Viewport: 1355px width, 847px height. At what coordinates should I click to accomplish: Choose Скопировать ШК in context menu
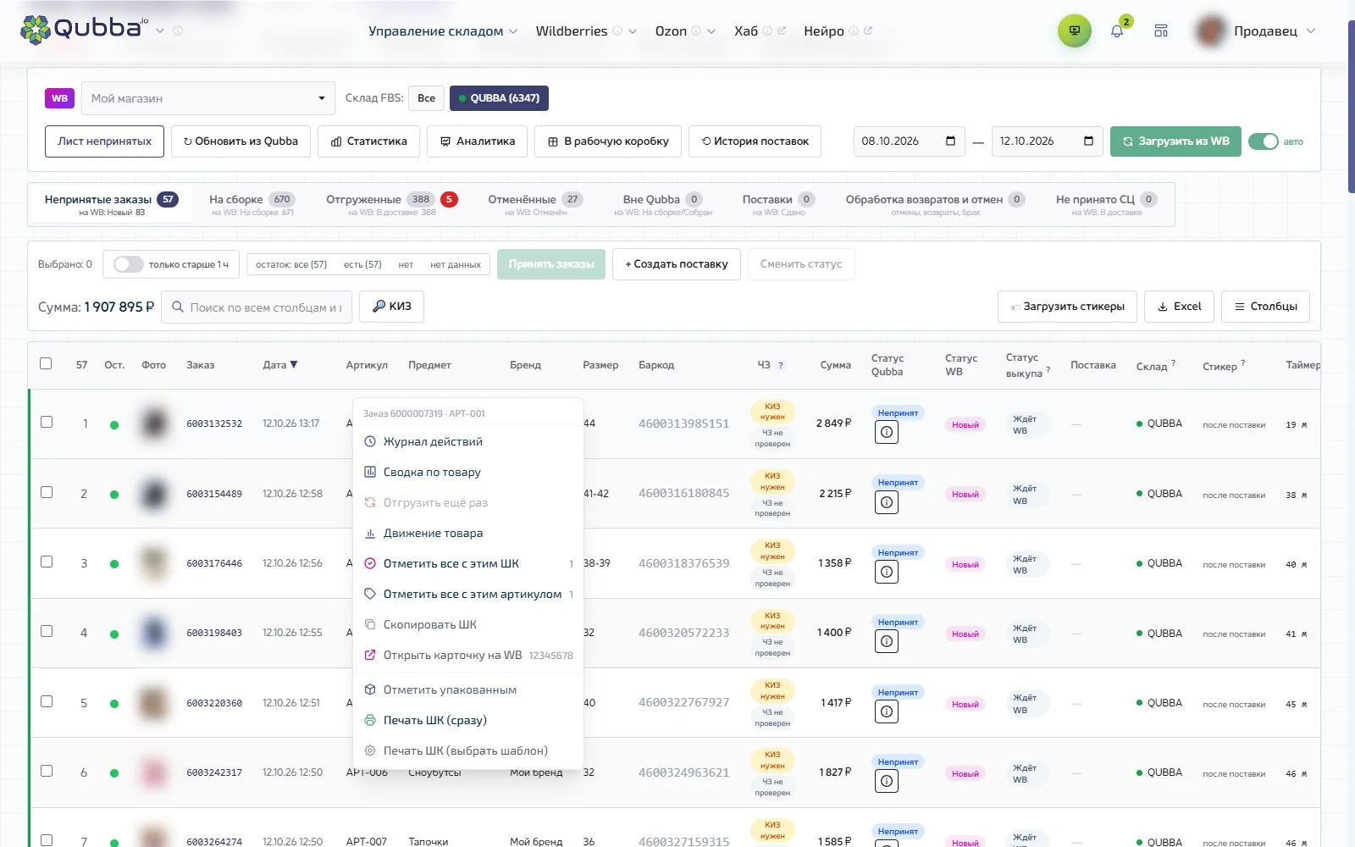click(467, 624)
